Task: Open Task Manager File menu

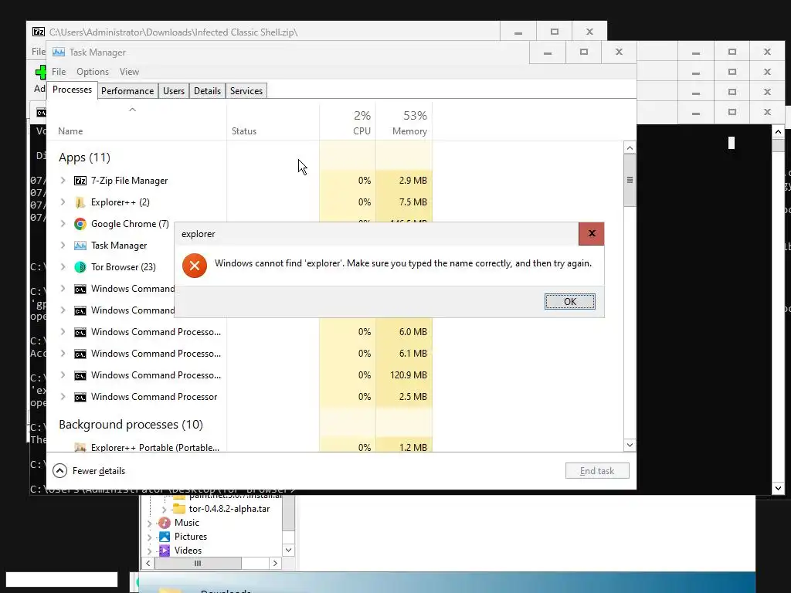Action: (59, 72)
